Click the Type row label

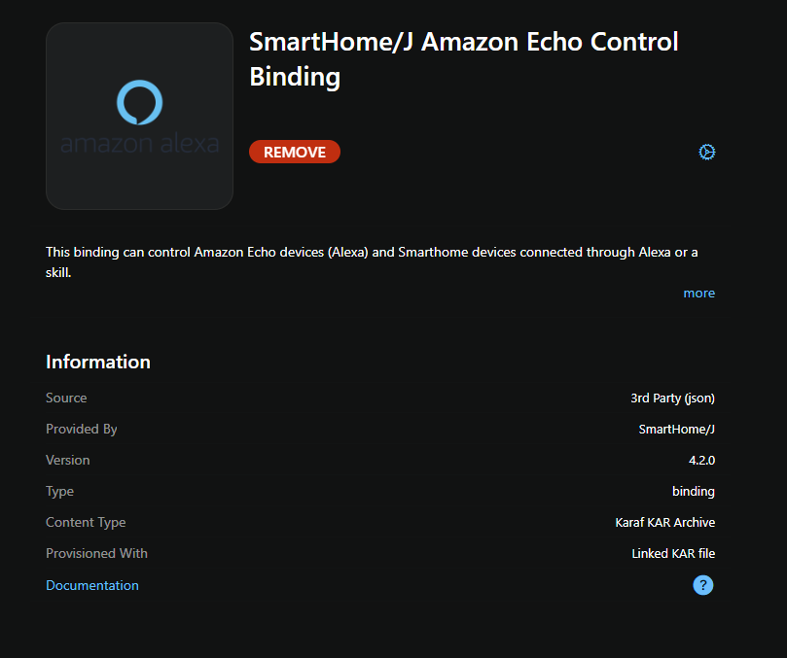coord(59,491)
